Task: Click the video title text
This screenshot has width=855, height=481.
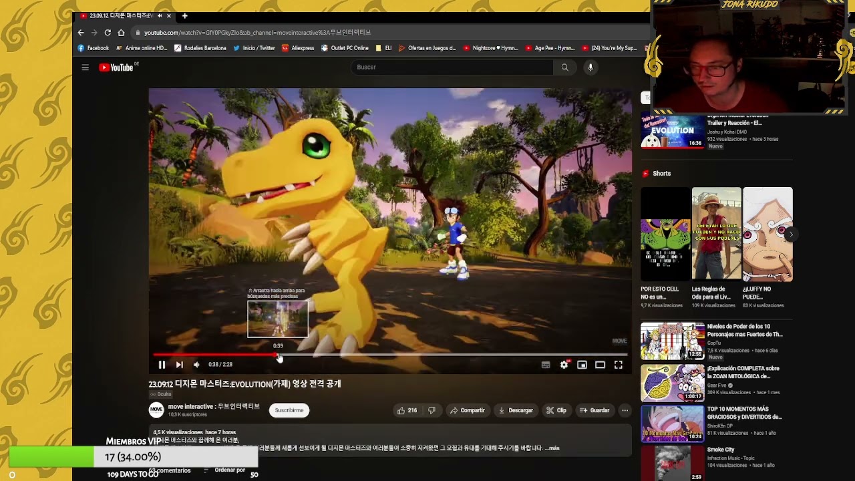Action: coord(244,384)
